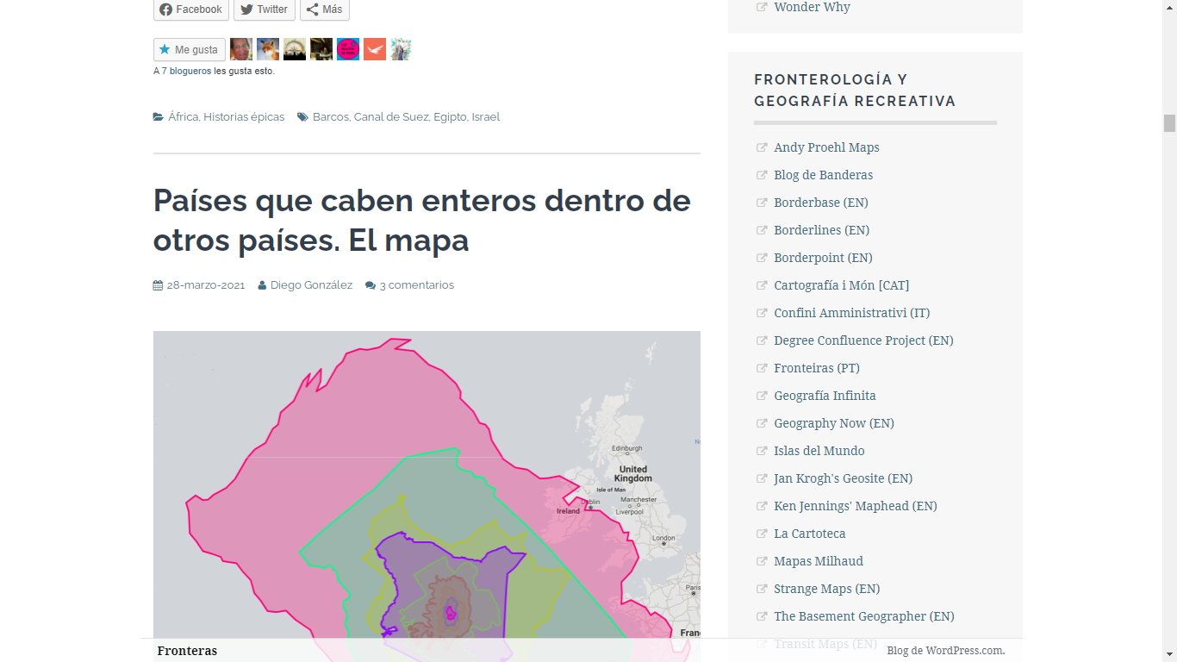
Task: Visit Borderbase (EN)
Action: point(821,203)
